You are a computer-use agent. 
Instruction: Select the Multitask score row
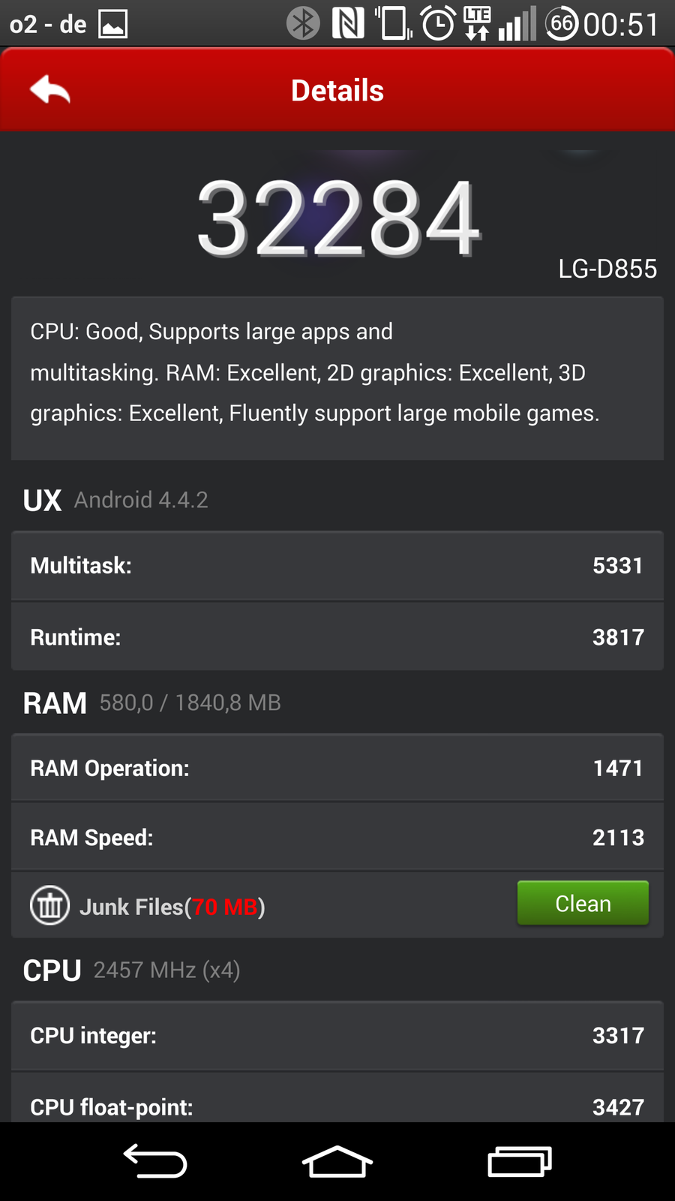click(337, 566)
